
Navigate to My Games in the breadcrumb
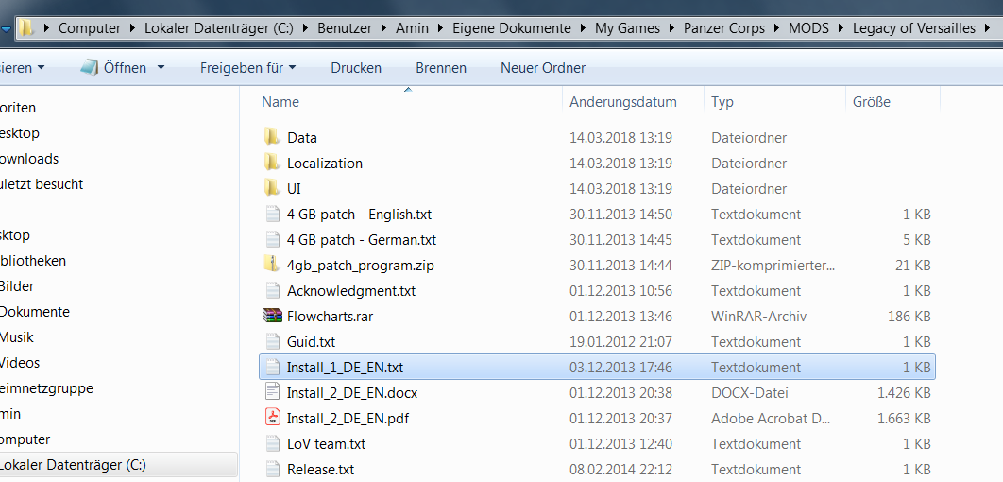click(x=627, y=28)
